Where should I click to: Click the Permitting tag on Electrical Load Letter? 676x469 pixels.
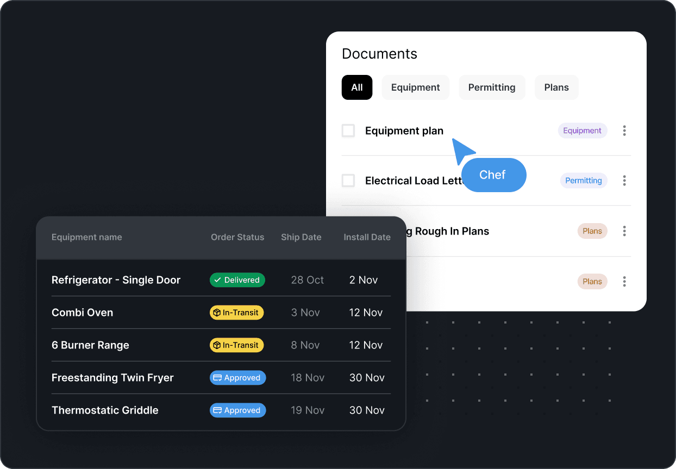(584, 180)
